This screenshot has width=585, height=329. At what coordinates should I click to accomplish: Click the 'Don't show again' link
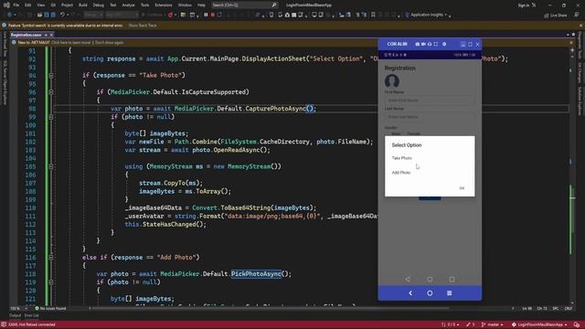click(109, 43)
